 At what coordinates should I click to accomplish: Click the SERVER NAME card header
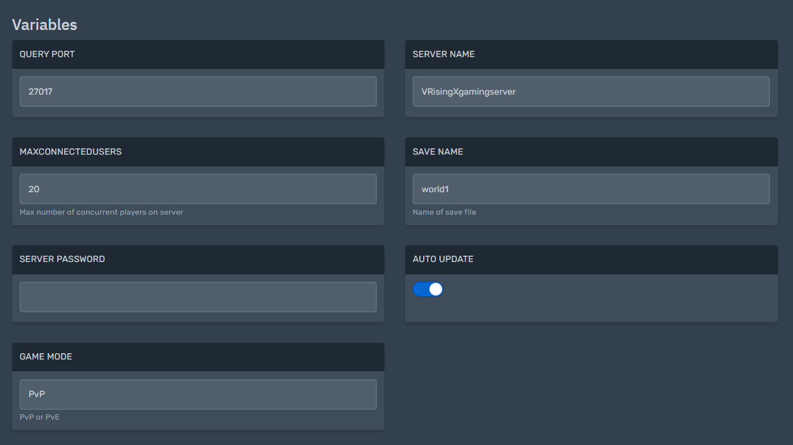pyautogui.click(x=443, y=54)
